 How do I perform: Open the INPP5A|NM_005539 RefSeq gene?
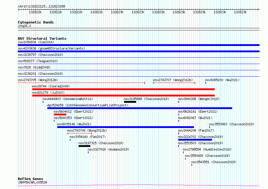click(33, 182)
